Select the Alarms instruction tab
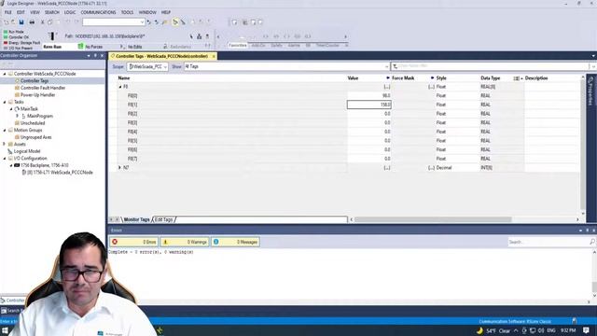Screen dimensions: 597x336 (x=294, y=46)
